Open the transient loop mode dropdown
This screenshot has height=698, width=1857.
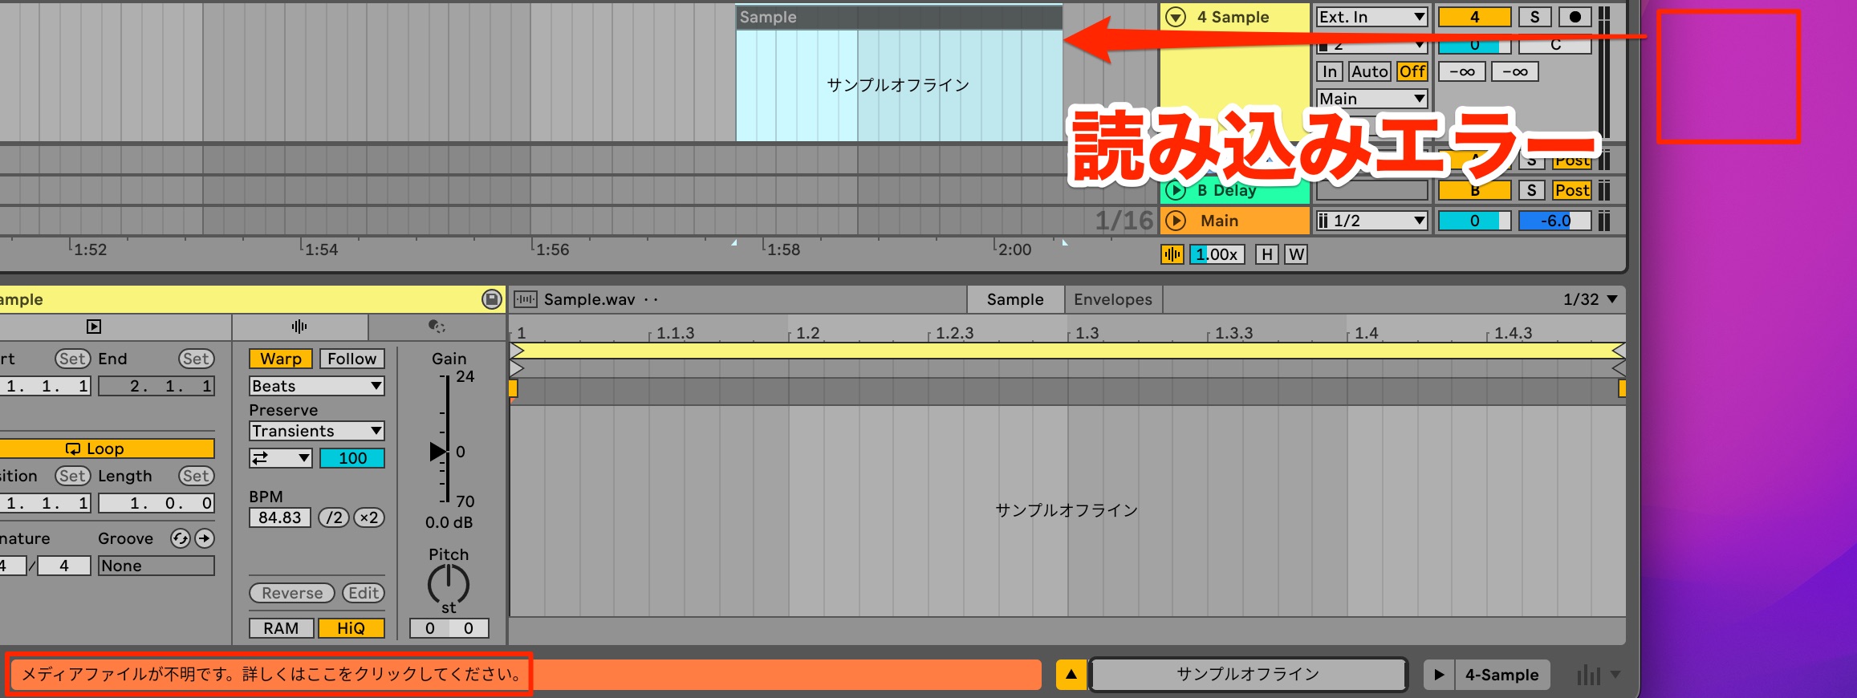coord(281,458)
